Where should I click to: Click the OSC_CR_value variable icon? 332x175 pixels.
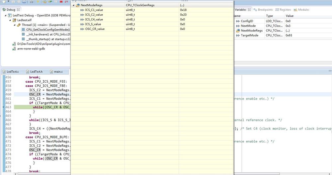click(x=82, y=29)
